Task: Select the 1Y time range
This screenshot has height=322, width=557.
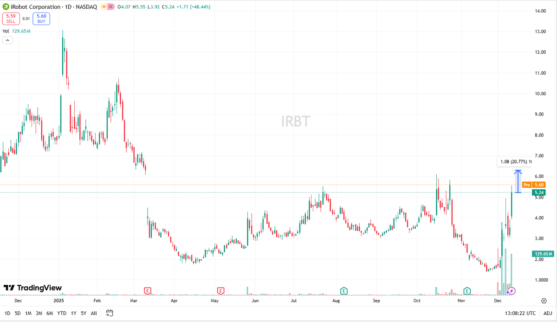Action: tap(73, 313)
